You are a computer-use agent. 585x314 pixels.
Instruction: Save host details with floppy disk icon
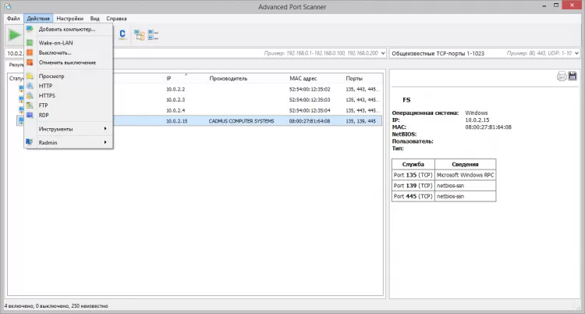coord(573,76)
